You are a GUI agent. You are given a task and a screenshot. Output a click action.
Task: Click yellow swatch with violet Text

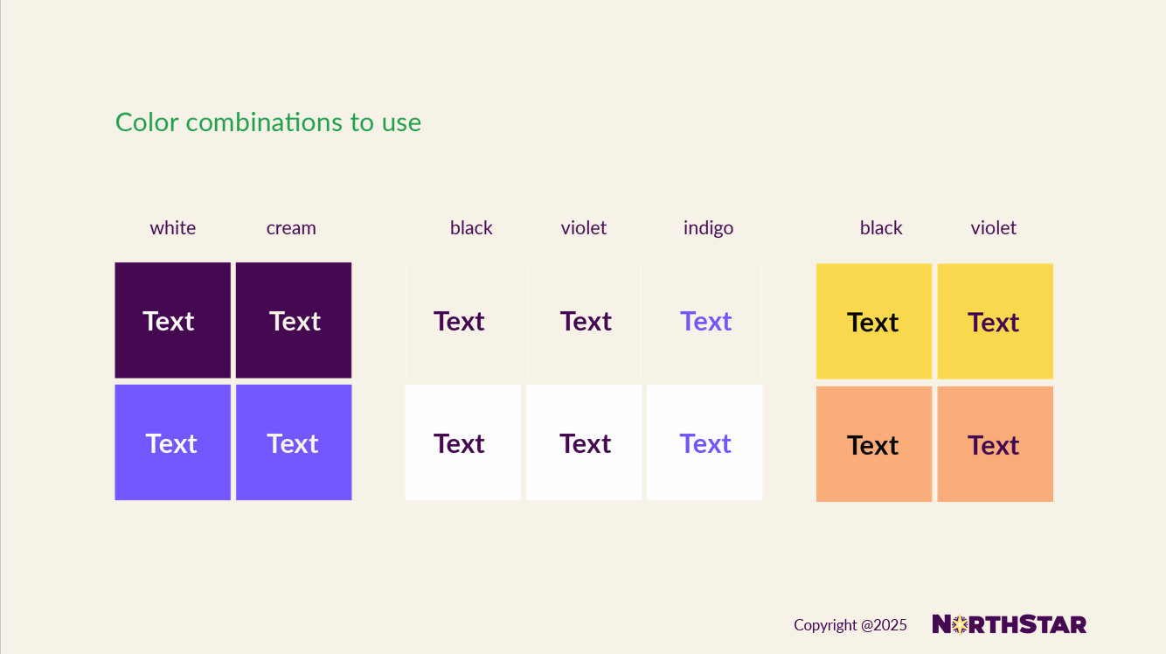[x=996, y=321]
